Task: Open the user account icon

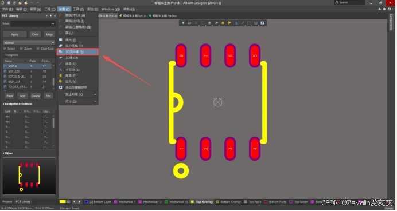Action: pos(390,9)
